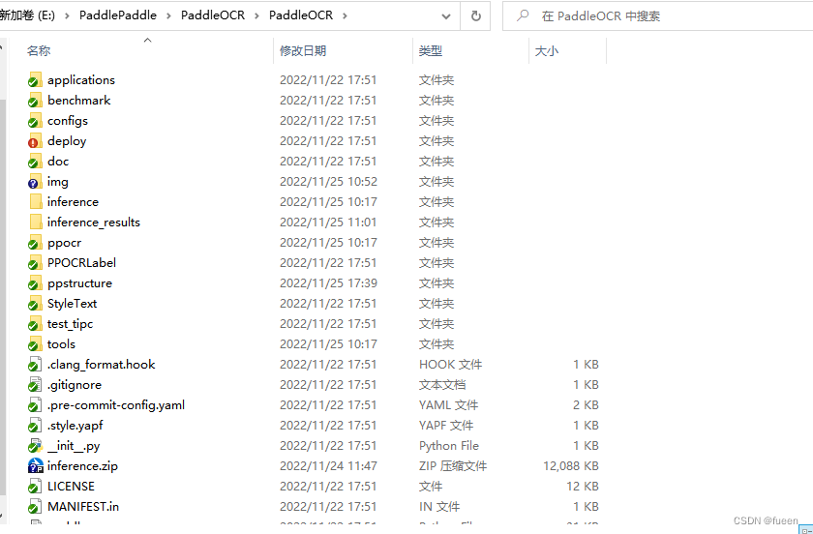Click the 2022/11/25 11:01 date cell
Screen dimensions: 813x534
pos(328,222)
